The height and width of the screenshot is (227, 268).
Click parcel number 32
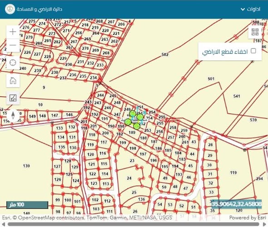[211, 183]
